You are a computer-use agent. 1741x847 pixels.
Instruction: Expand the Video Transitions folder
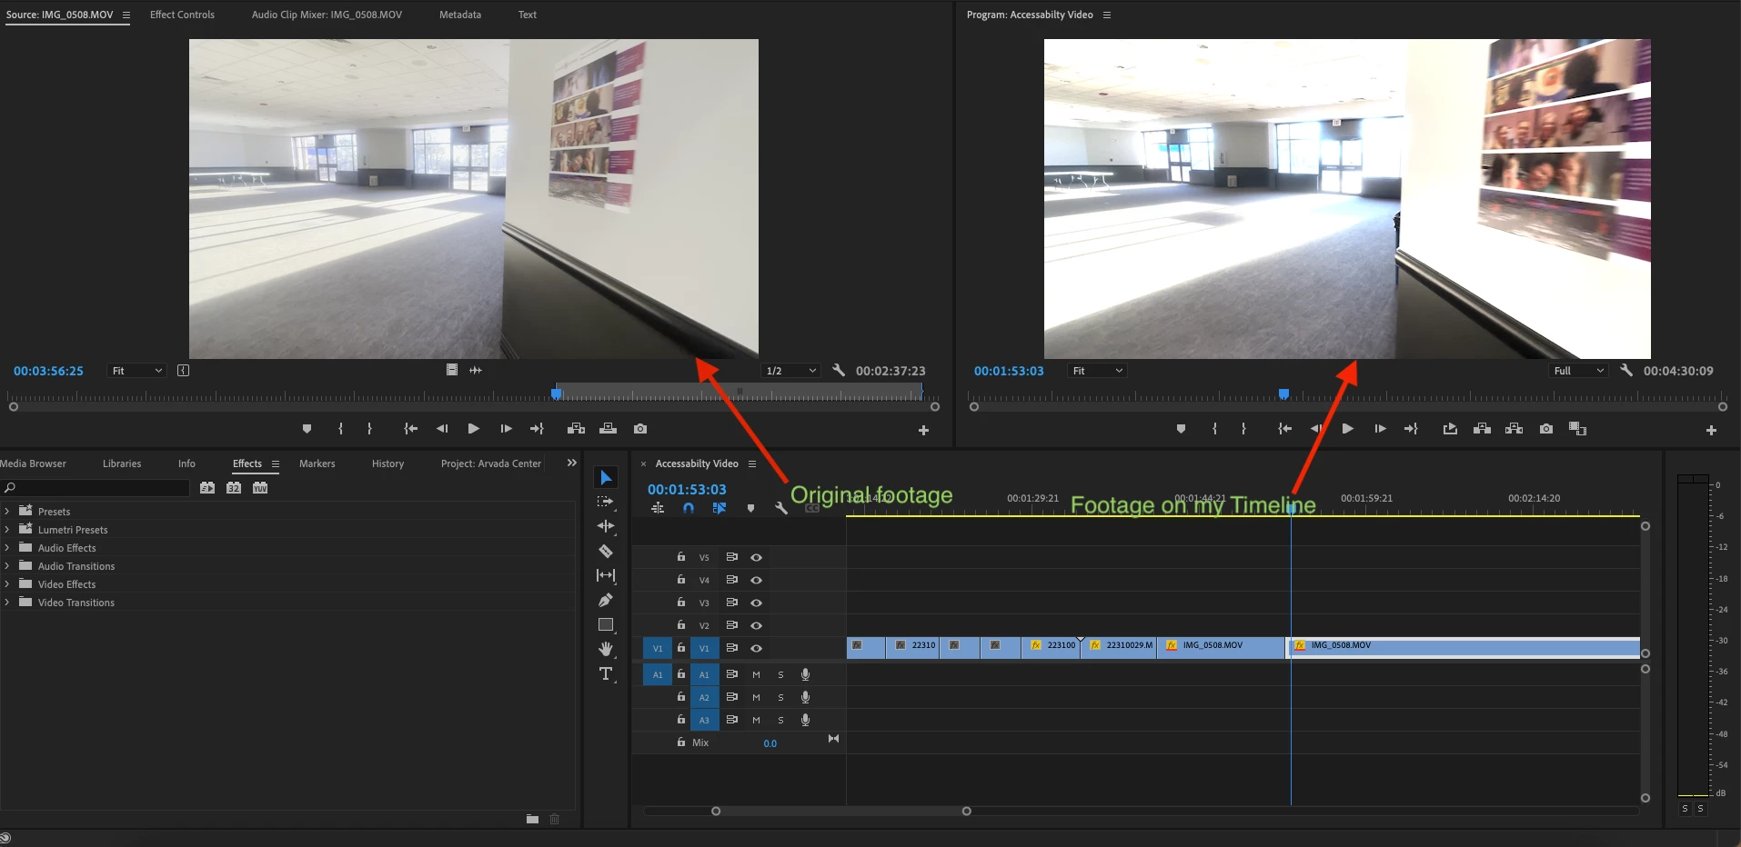point(7,603)
